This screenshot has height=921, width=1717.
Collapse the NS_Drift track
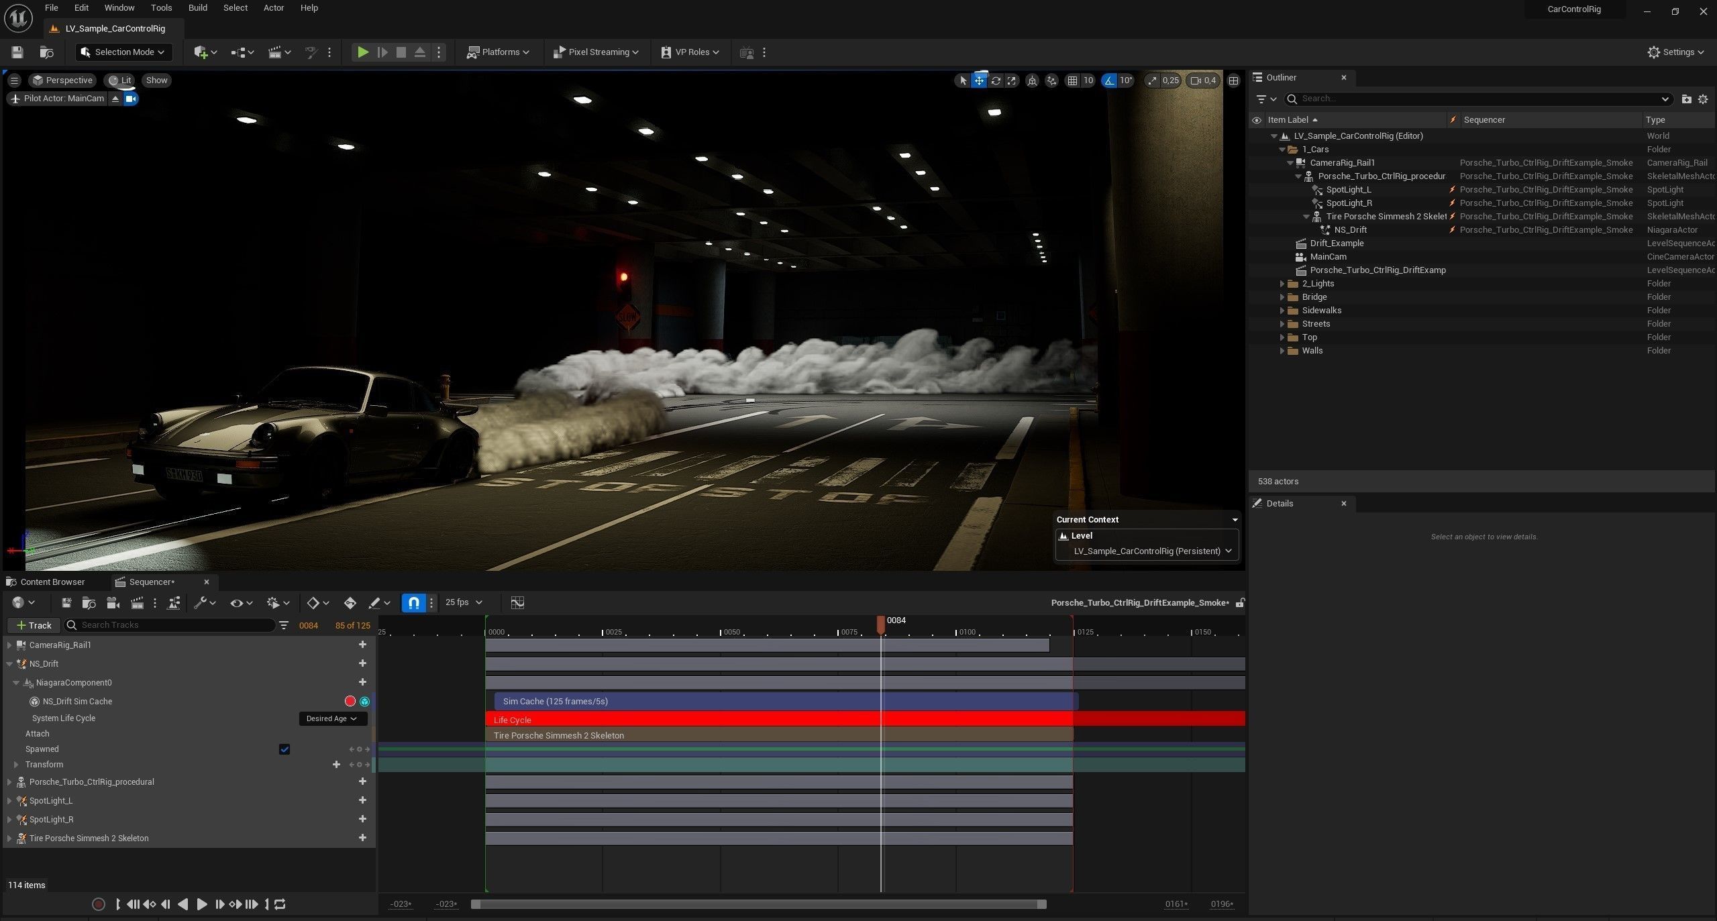(x=9, y=664)
